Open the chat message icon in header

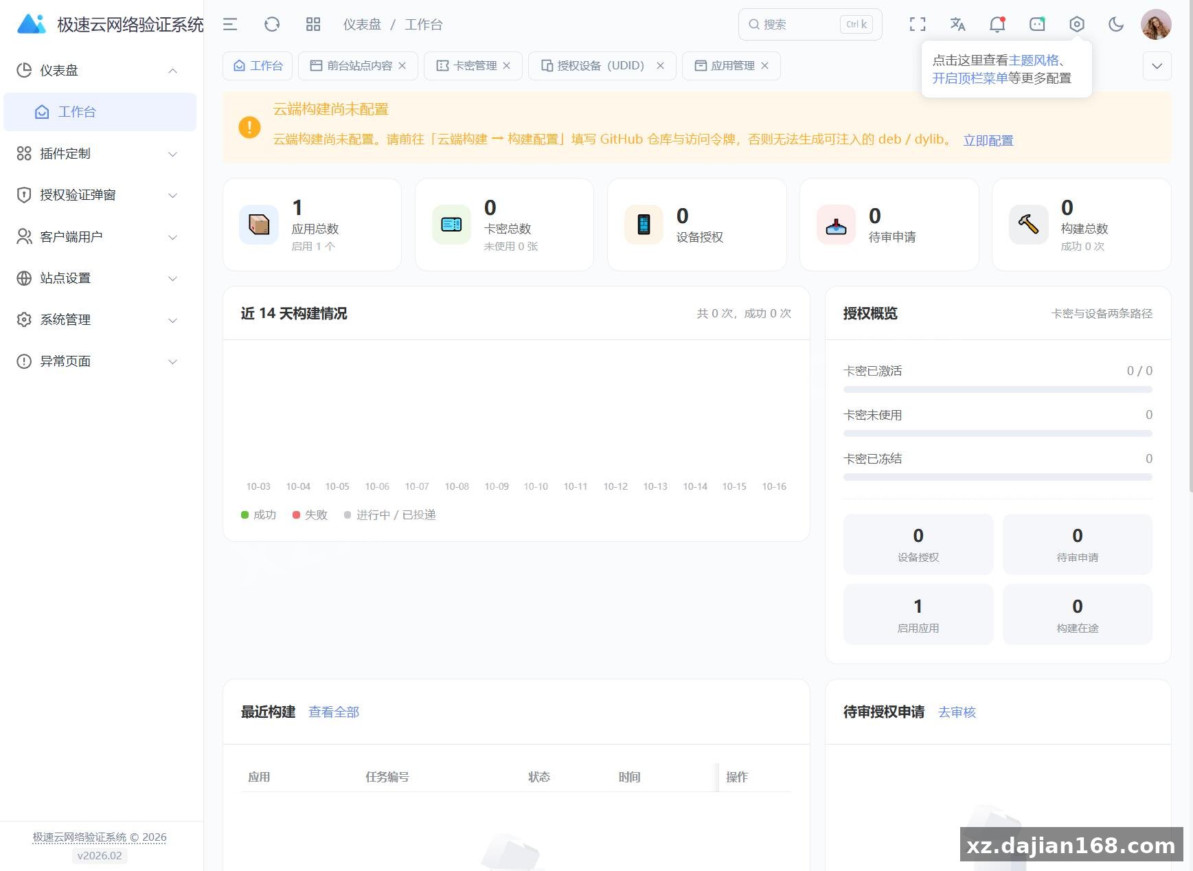(1037, 25)
